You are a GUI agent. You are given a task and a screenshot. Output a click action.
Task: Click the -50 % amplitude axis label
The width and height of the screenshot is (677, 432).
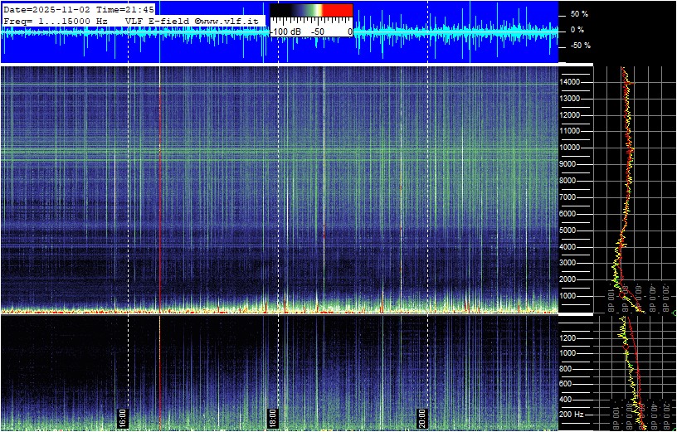[578, 46]
